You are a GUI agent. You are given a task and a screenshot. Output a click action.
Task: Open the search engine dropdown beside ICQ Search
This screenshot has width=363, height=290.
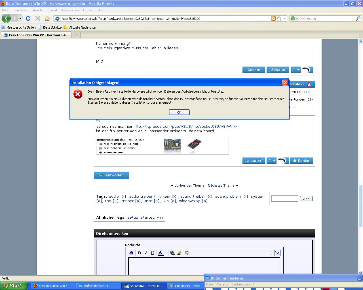tap(294, 18)
